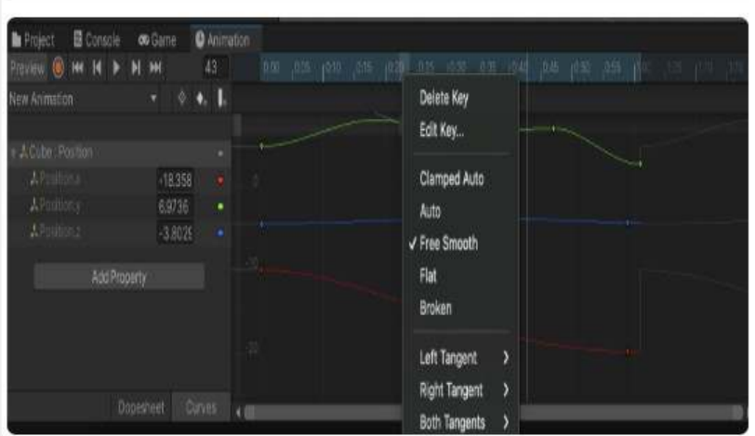Select Free Smooth tangent option
The image size is (755, 436).
coord(448,244)
